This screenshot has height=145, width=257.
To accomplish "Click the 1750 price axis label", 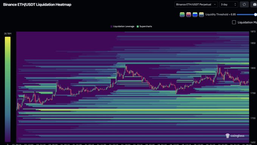I will point(253,93).
